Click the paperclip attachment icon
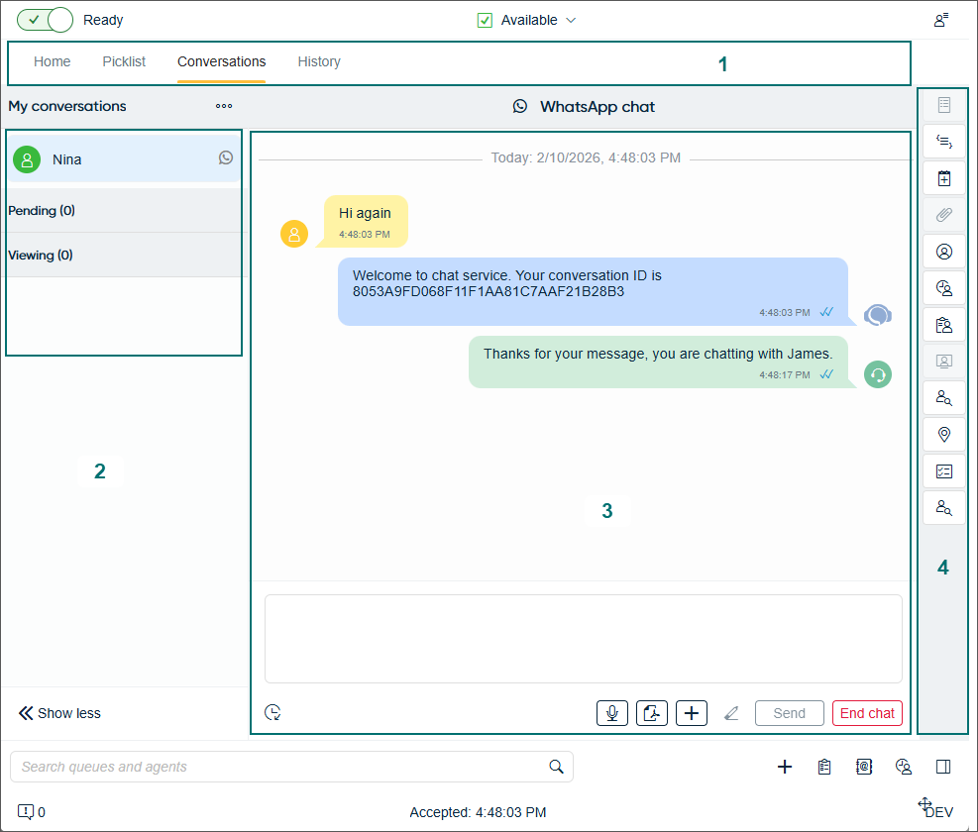Screen dimensions: 978x832 (944, 215)
